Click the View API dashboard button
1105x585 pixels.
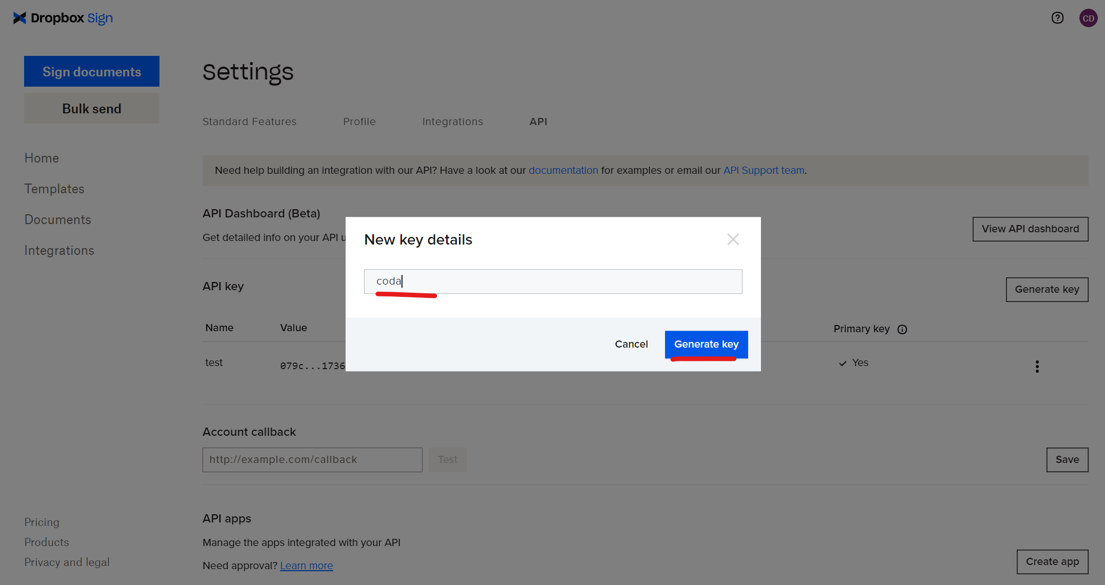1030,229
